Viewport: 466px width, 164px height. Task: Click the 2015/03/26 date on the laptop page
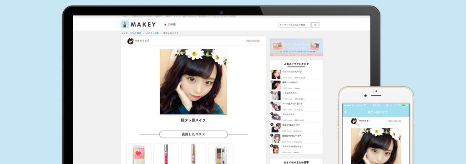pos(253,41)
